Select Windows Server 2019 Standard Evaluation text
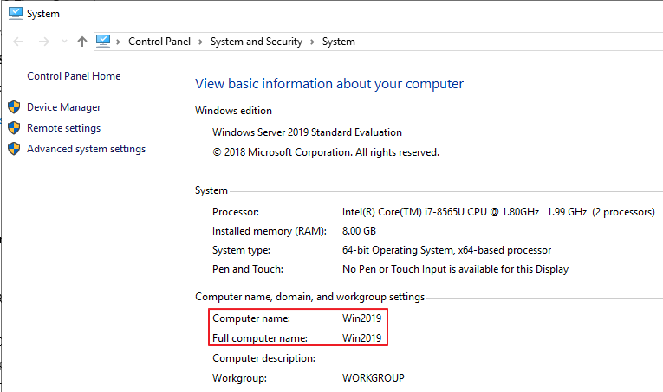Screen dimensions: 663x392 [307, 132]
